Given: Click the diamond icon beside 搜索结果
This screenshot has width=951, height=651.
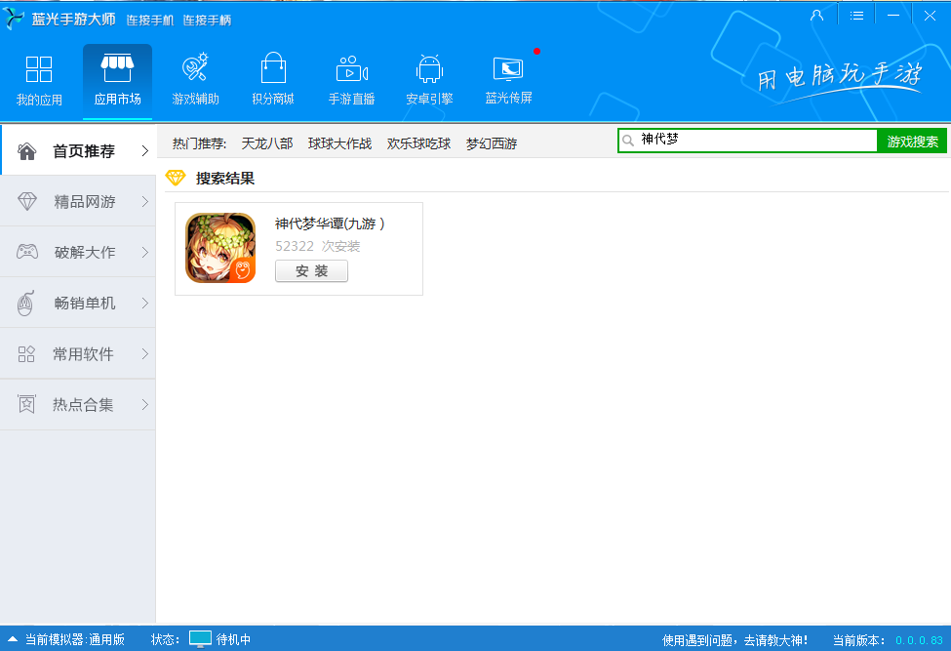Looking at the screenshot, I should pyautogui.click(x=176, y=178).
